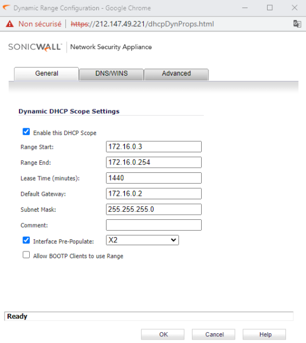Click the Allow BOOTP Clients label text
The image size is (306, 343).
pos(78,256)
